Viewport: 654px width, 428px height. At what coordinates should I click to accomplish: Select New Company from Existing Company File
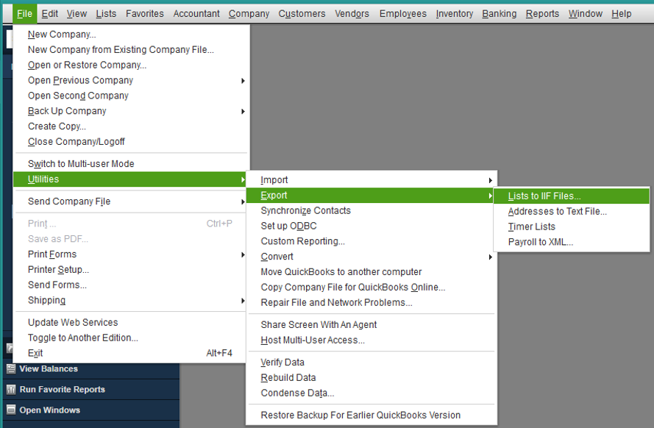pyautogui.click(x=130, y=49)
